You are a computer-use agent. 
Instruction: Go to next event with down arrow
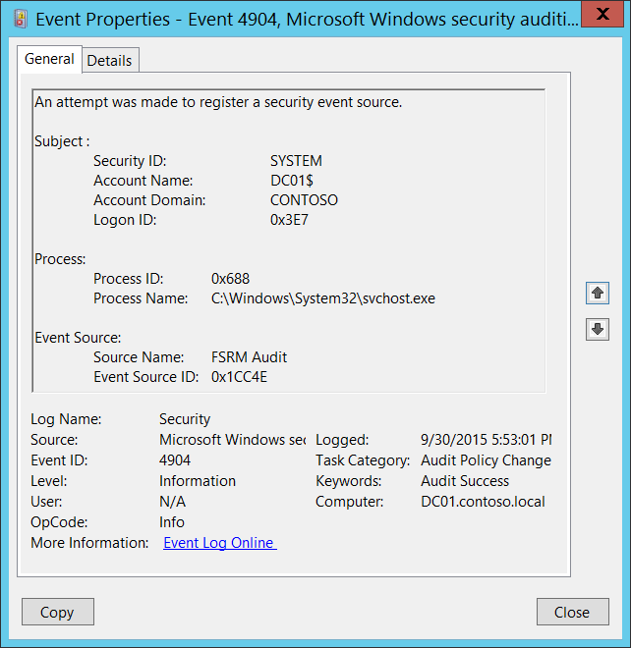(597, 330)
